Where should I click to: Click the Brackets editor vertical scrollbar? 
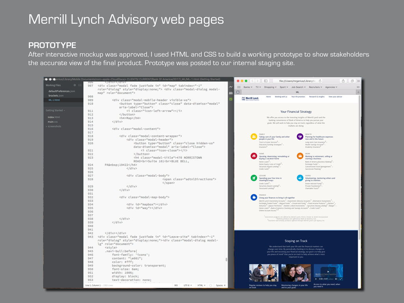click(226, 260)
